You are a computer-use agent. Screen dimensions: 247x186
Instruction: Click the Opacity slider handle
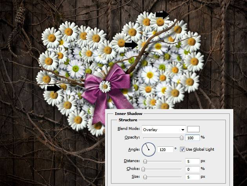click(182, 138)
